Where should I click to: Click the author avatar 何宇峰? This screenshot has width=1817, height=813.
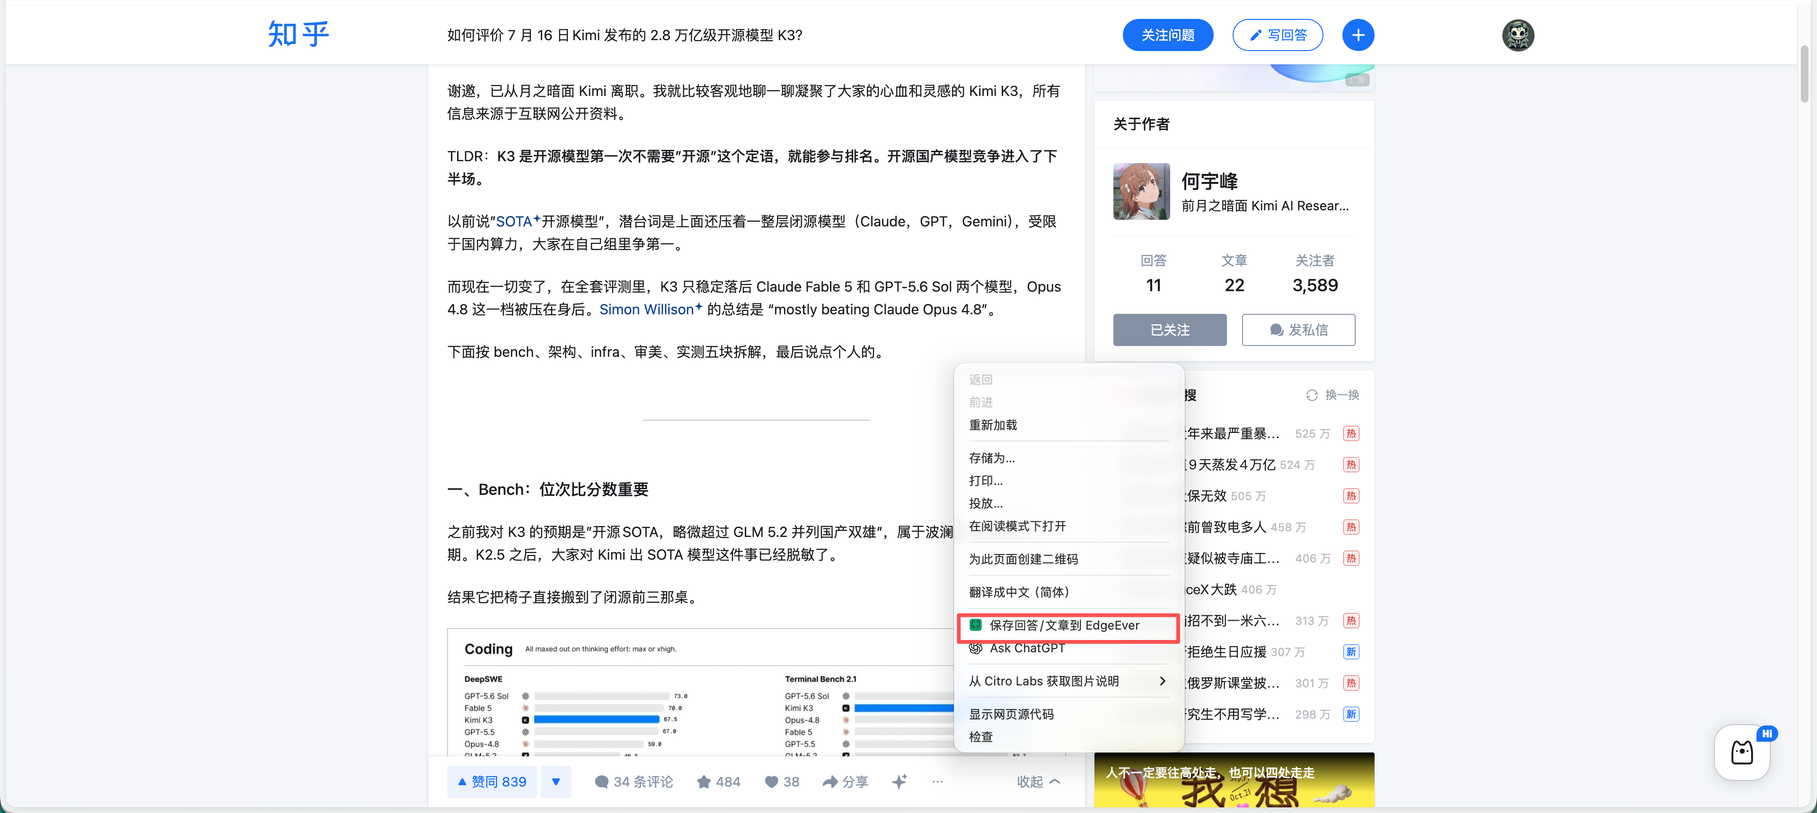coord(1141,191)
